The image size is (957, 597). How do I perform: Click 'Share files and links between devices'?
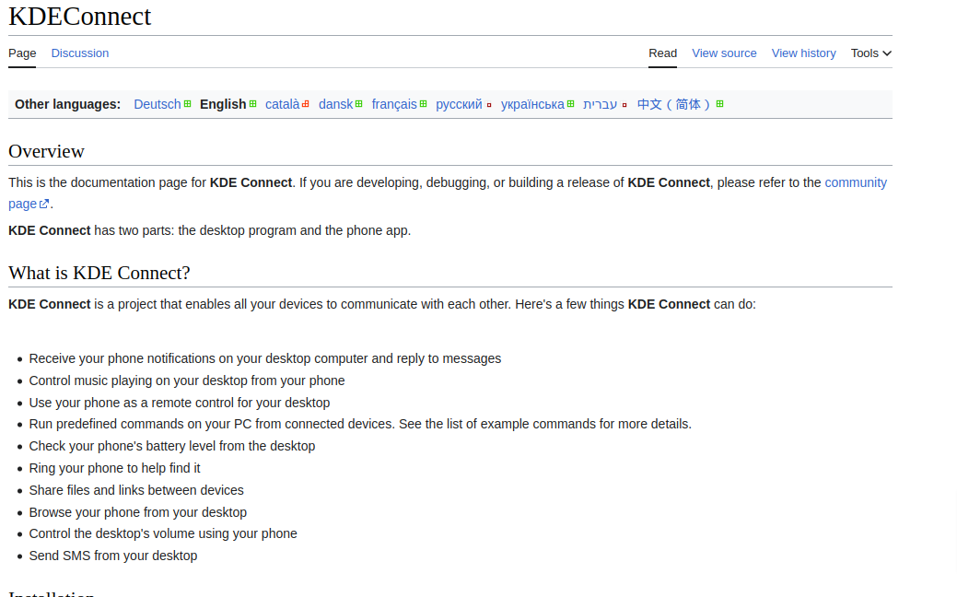click(136, 489)
